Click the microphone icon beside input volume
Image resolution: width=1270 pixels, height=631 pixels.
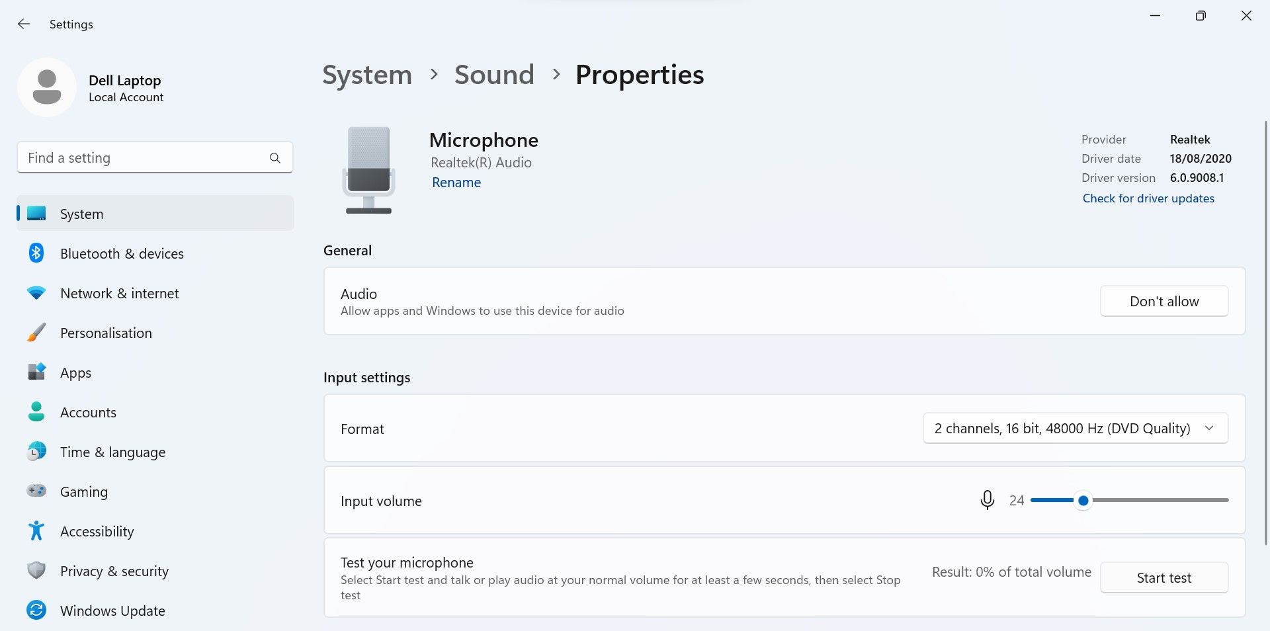[987, 501]
